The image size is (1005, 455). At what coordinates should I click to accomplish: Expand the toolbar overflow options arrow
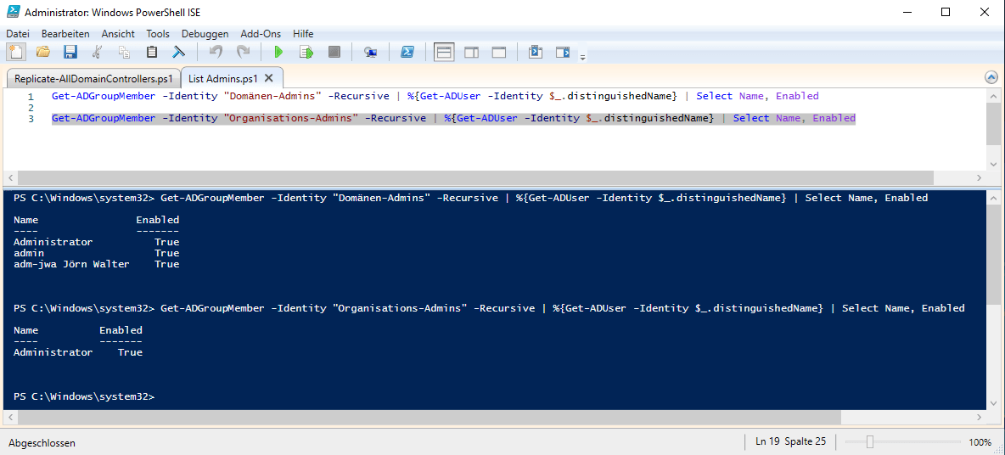tap(582, 57)
